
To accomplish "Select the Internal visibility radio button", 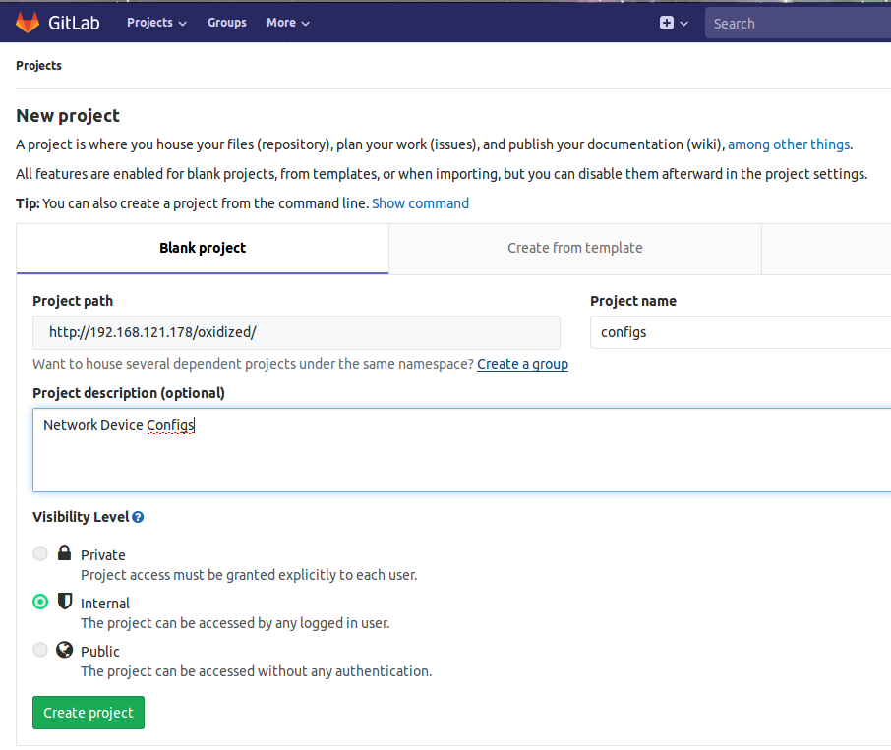I will [x=40, y=602].
